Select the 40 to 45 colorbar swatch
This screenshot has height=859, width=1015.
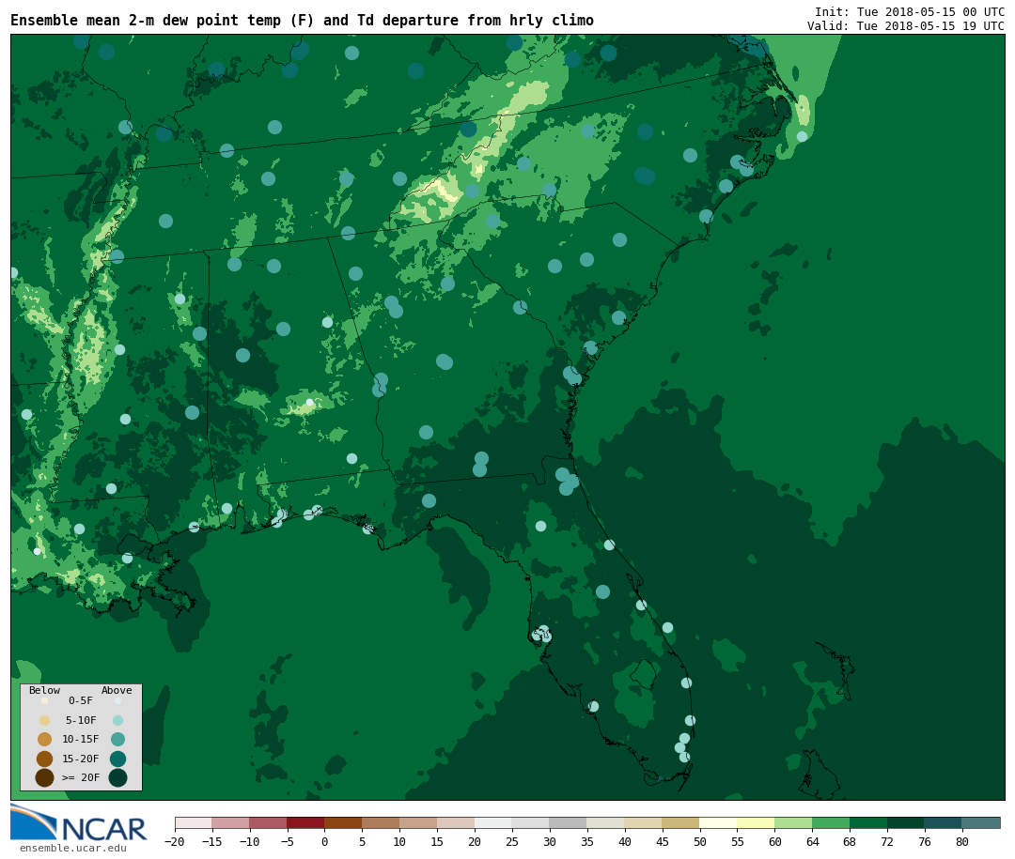coord(644,822)
